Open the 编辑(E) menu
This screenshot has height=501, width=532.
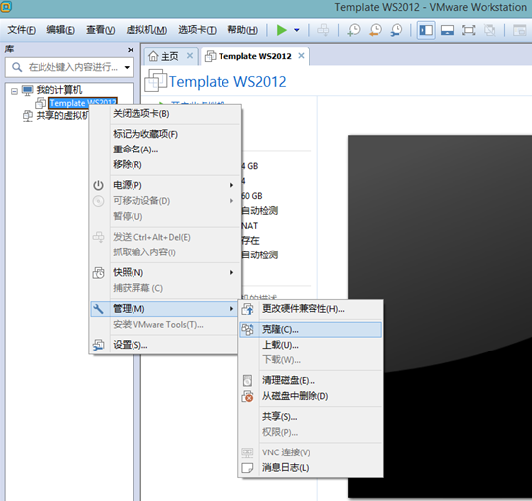point(61,30)
